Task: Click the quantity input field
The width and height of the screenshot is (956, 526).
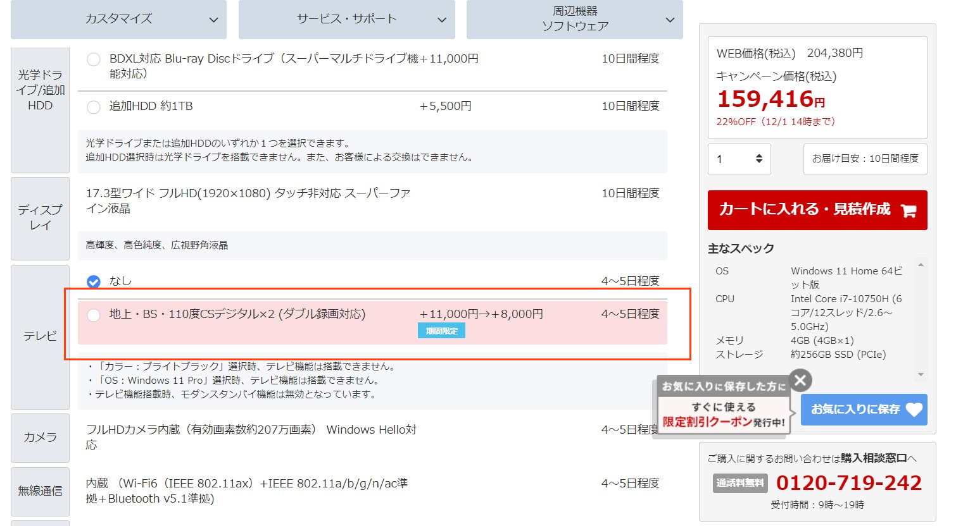Action: [731, 159]
